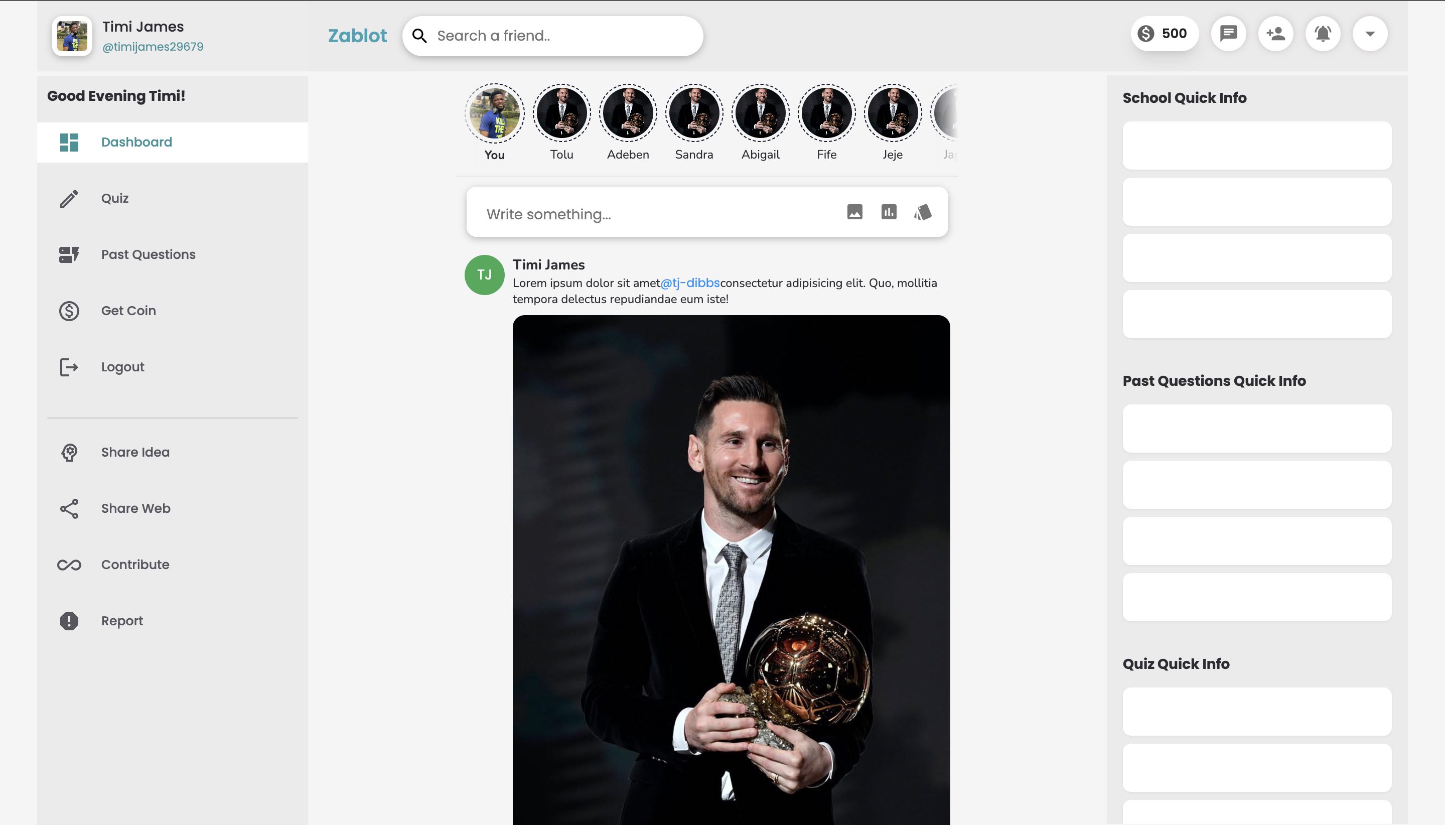
Task: Attach an image to the post
Action: pyautogui.click(x=854, y=212)
